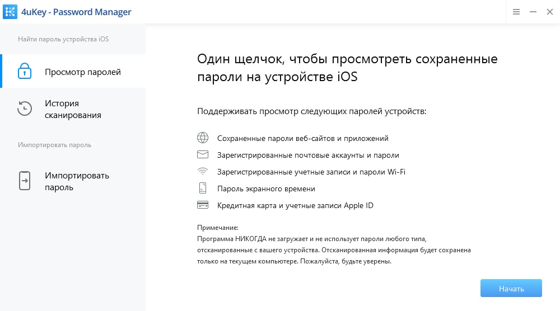
Task: Start scanning with the Начать button
Action: click(x=511, y=288)
